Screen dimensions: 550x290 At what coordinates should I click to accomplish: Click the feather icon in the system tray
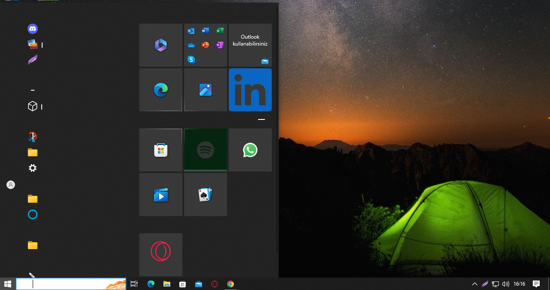point(485,284)
